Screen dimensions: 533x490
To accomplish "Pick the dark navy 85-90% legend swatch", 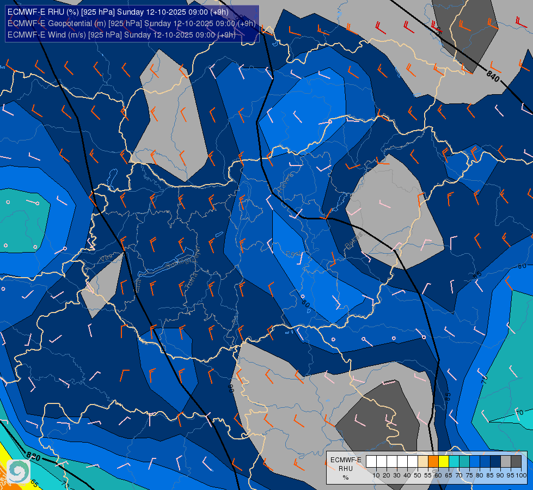I will point(495,462).
